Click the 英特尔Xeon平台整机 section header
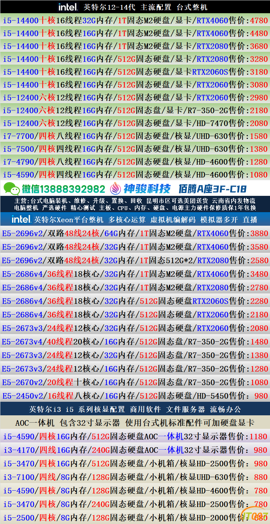 click(135, 219)
